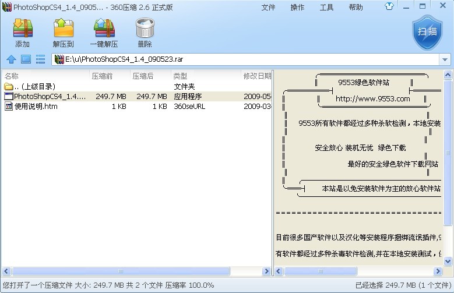The width and height of the screenshot is (454, 293).
Task: Open the 工具 menu
Action: 326,7
